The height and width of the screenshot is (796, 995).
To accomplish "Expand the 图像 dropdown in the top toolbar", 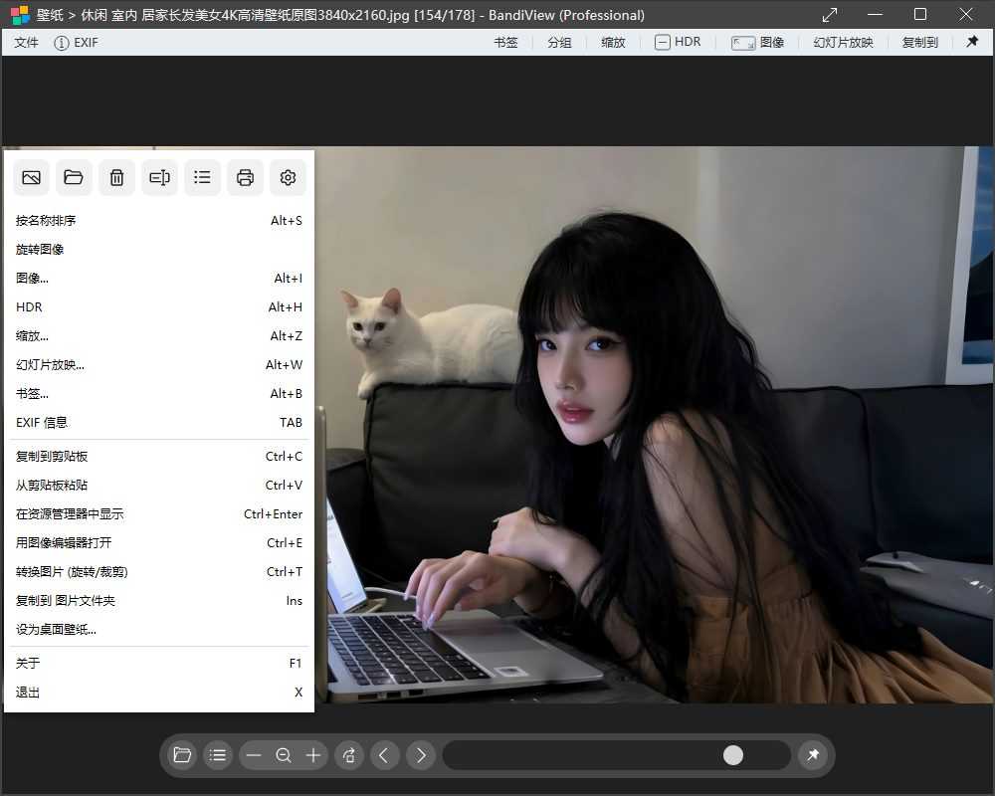I will [x=758, y=42].
